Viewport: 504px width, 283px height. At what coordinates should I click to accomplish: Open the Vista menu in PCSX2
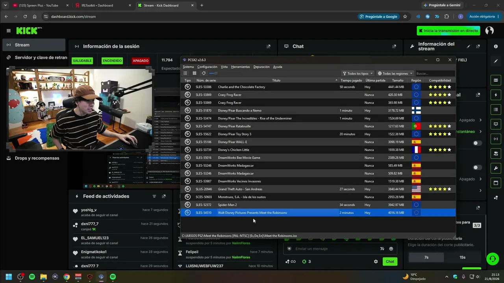coord(224,67)
